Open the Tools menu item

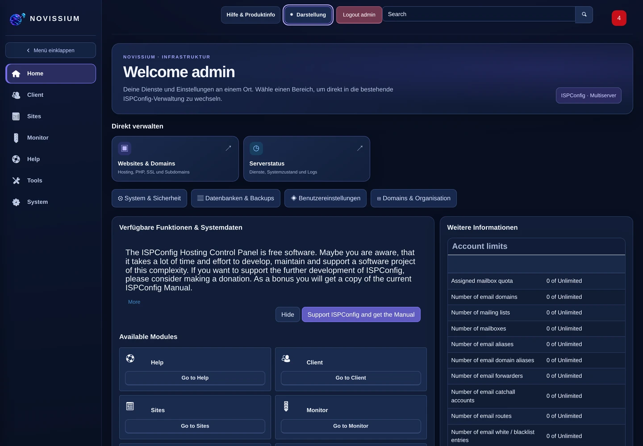point(50,181)
